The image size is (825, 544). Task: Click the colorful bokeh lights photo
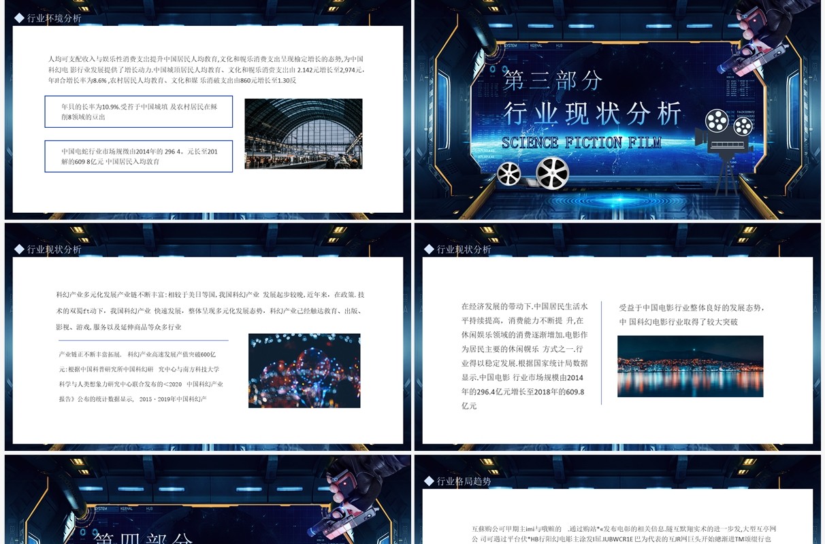pyautogui.click(x=304, y=371)
